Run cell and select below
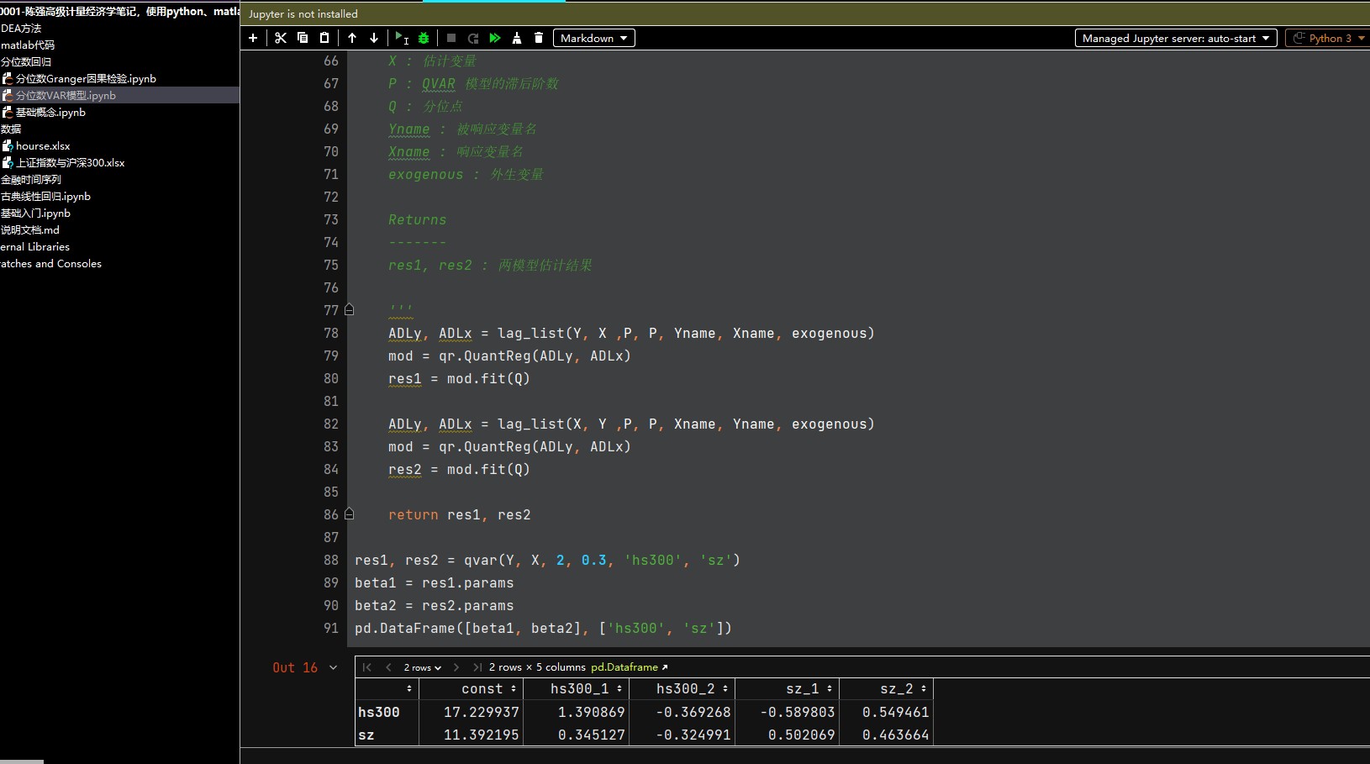 [402, 38]
